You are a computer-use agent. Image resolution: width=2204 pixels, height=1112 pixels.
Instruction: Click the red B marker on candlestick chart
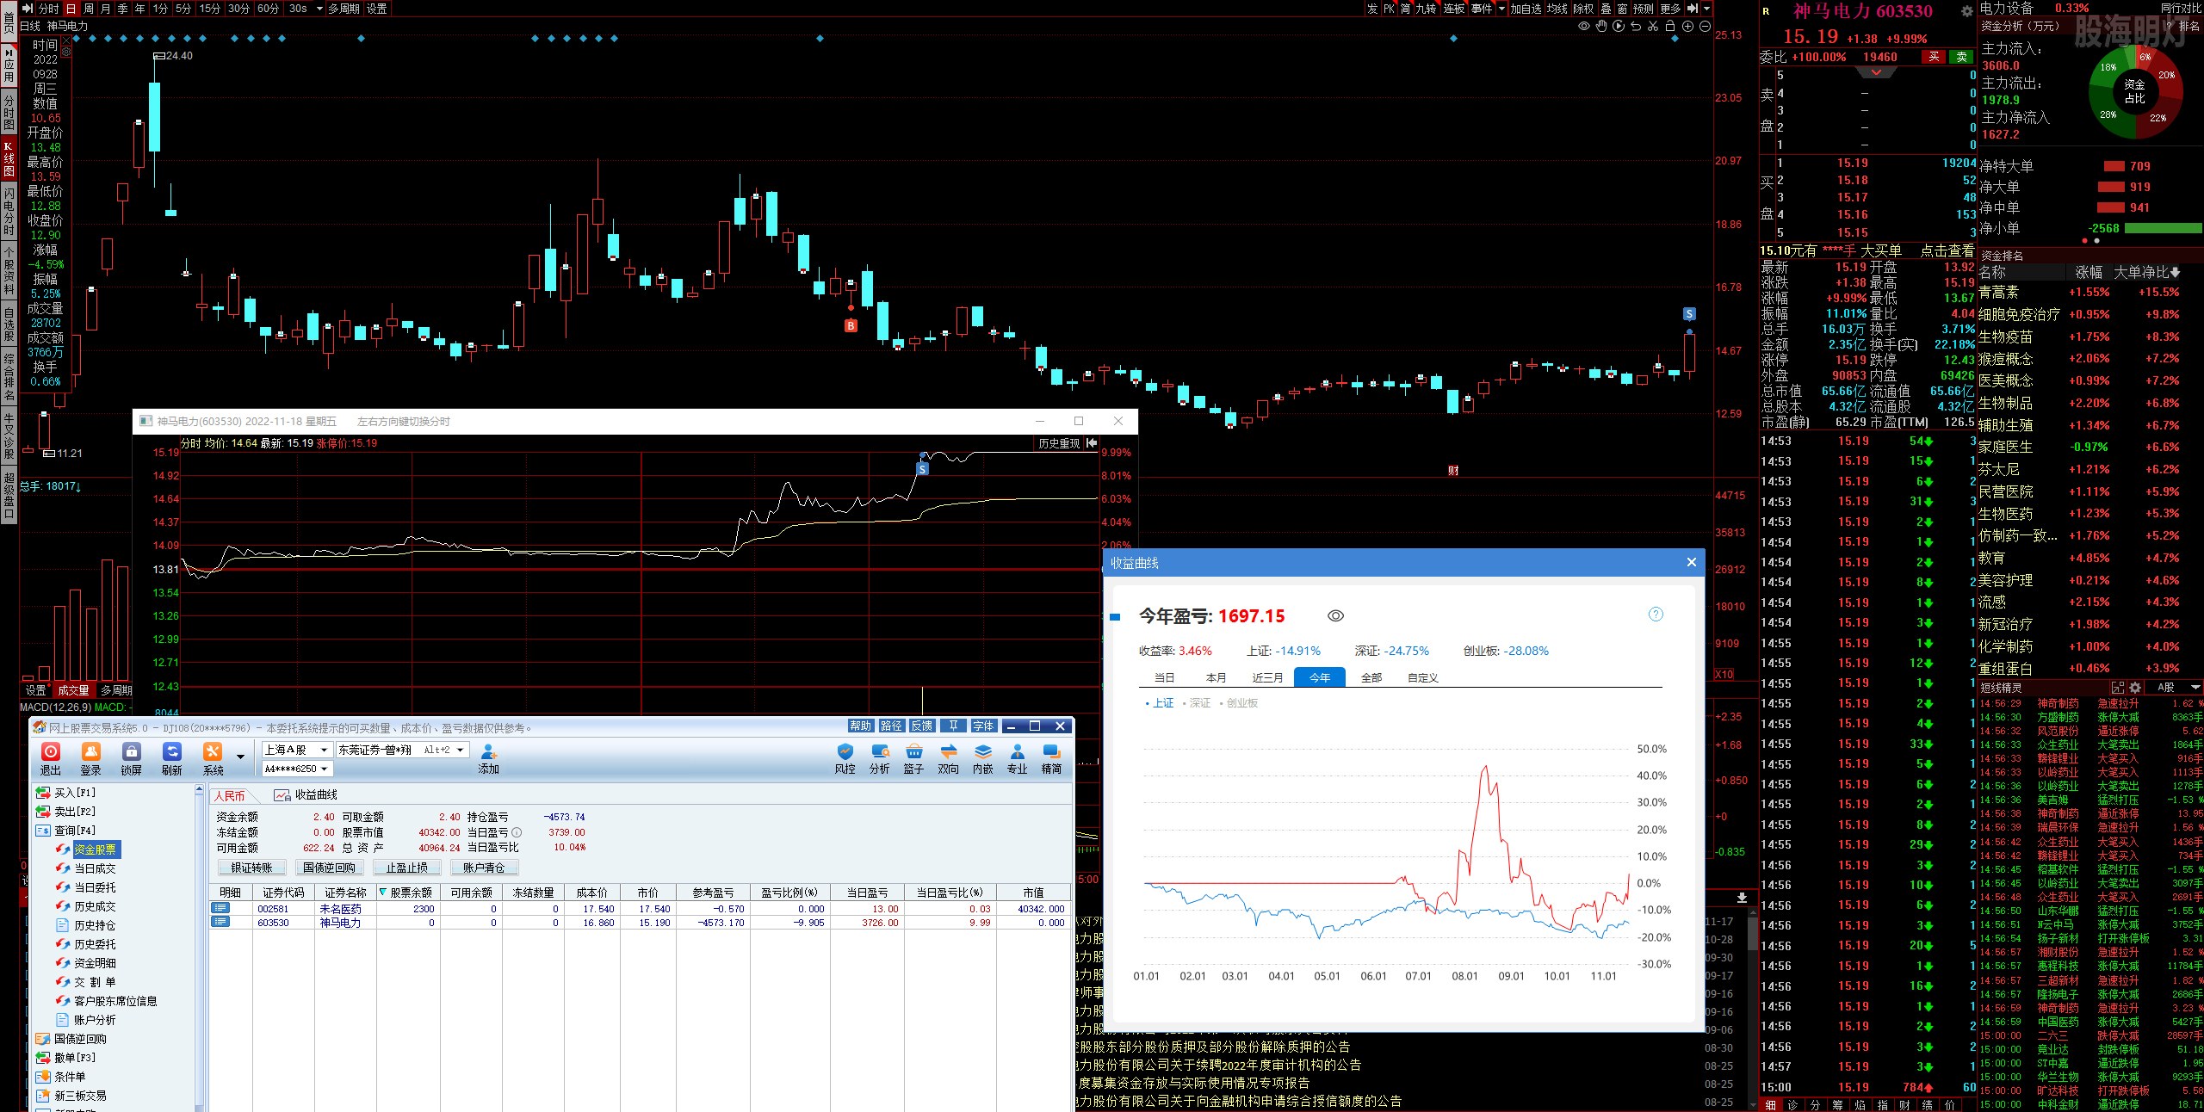851,325
